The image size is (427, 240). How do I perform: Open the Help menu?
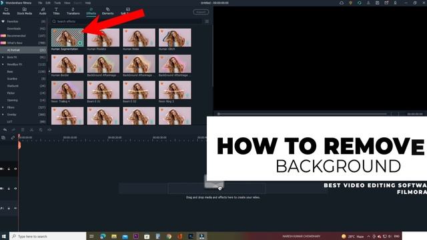[88, 3]
